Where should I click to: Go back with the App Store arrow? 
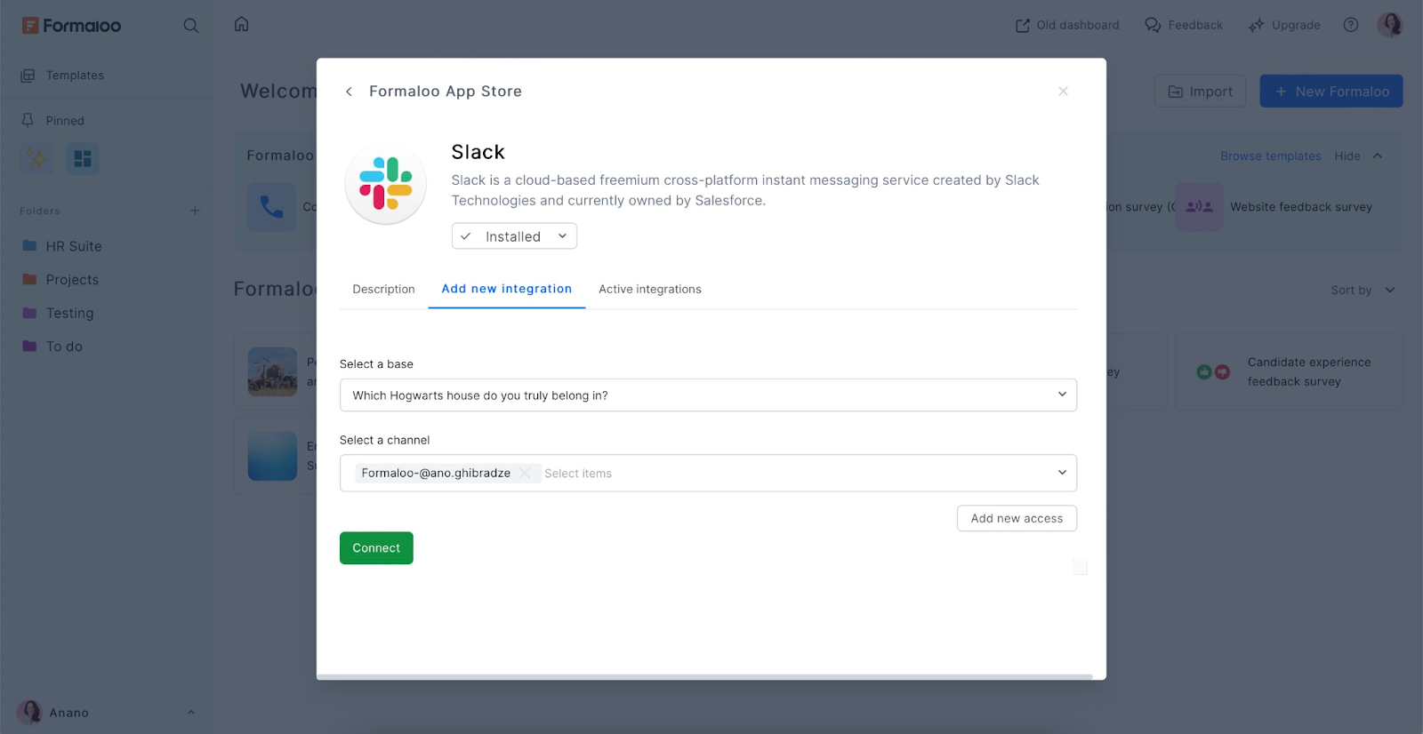click(349, 92)
